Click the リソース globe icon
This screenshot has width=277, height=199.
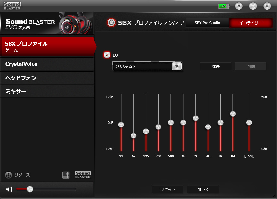[x=9, y=175]
